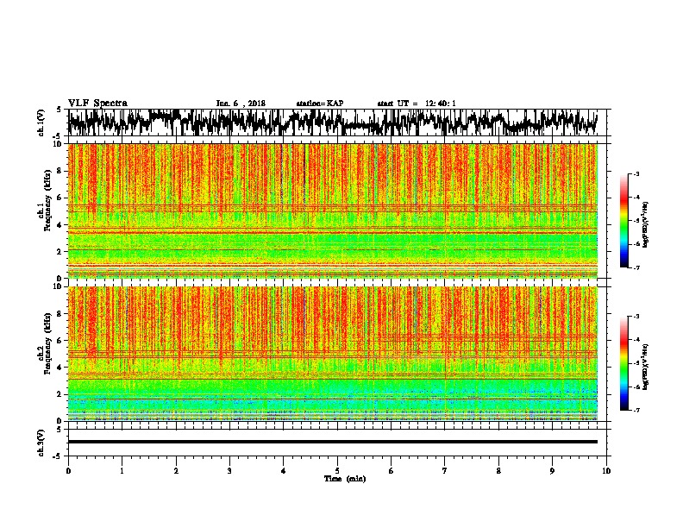Click the ch.2 frequency axis "4" tick label
The height and width of the screenshot is (528, 683).
click(60, 368)
